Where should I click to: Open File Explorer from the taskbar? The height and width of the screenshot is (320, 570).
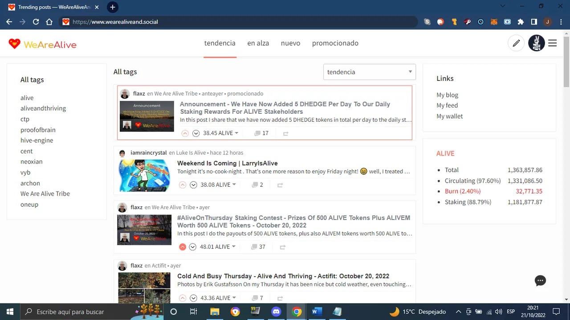point(214,312)
